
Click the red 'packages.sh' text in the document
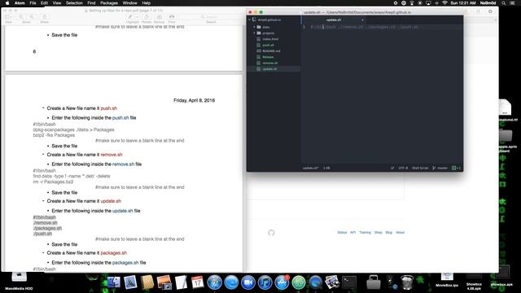[114, 253]
